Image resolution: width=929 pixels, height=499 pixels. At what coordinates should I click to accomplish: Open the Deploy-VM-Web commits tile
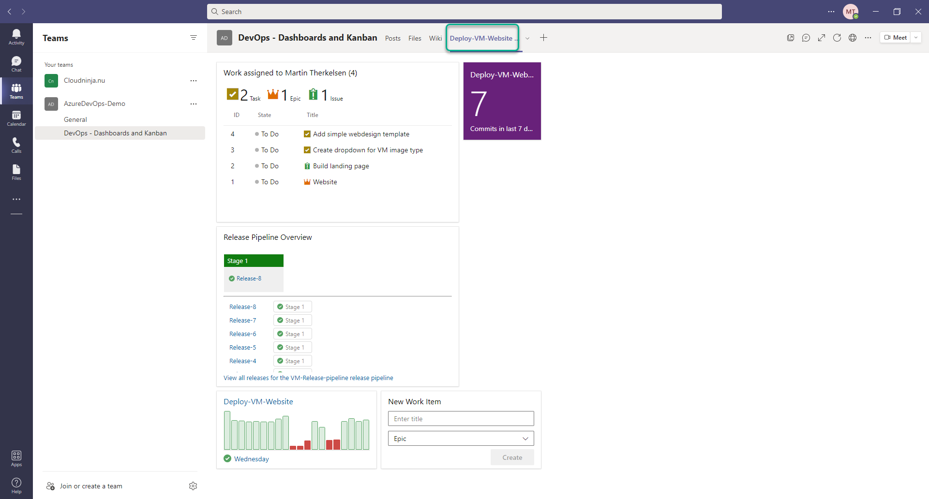coord(502,101)
